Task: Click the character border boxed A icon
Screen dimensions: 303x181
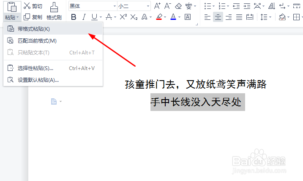Action: point(188,17)
